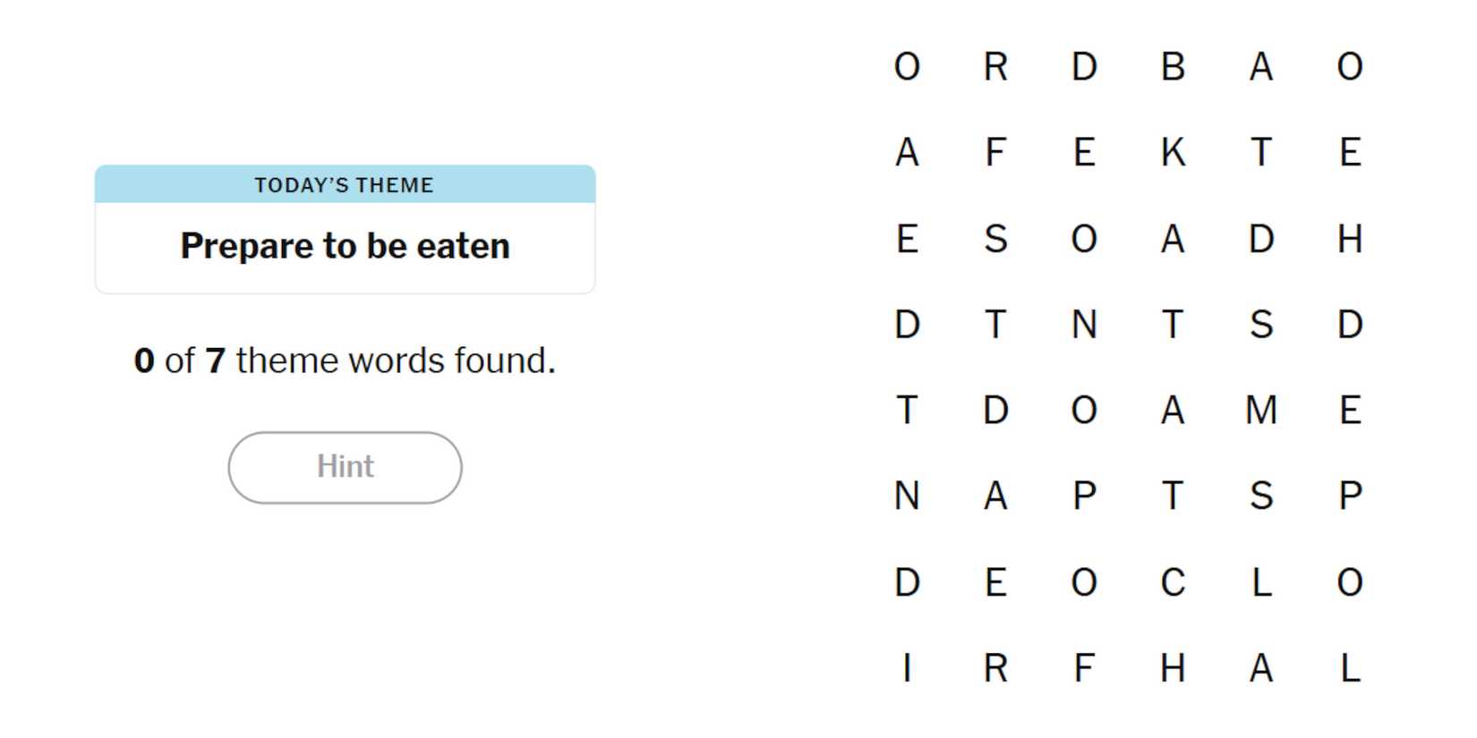Select the letter N in the leftmost column
Viewport: 1477px width, 738px height.
[x=907, y=496]
